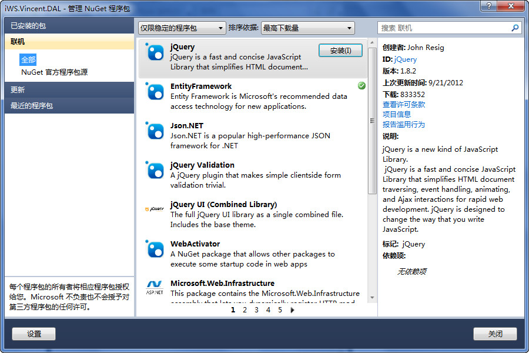Click the package list scroll up arrow
The image size is (529, 353).
[372, 43]
